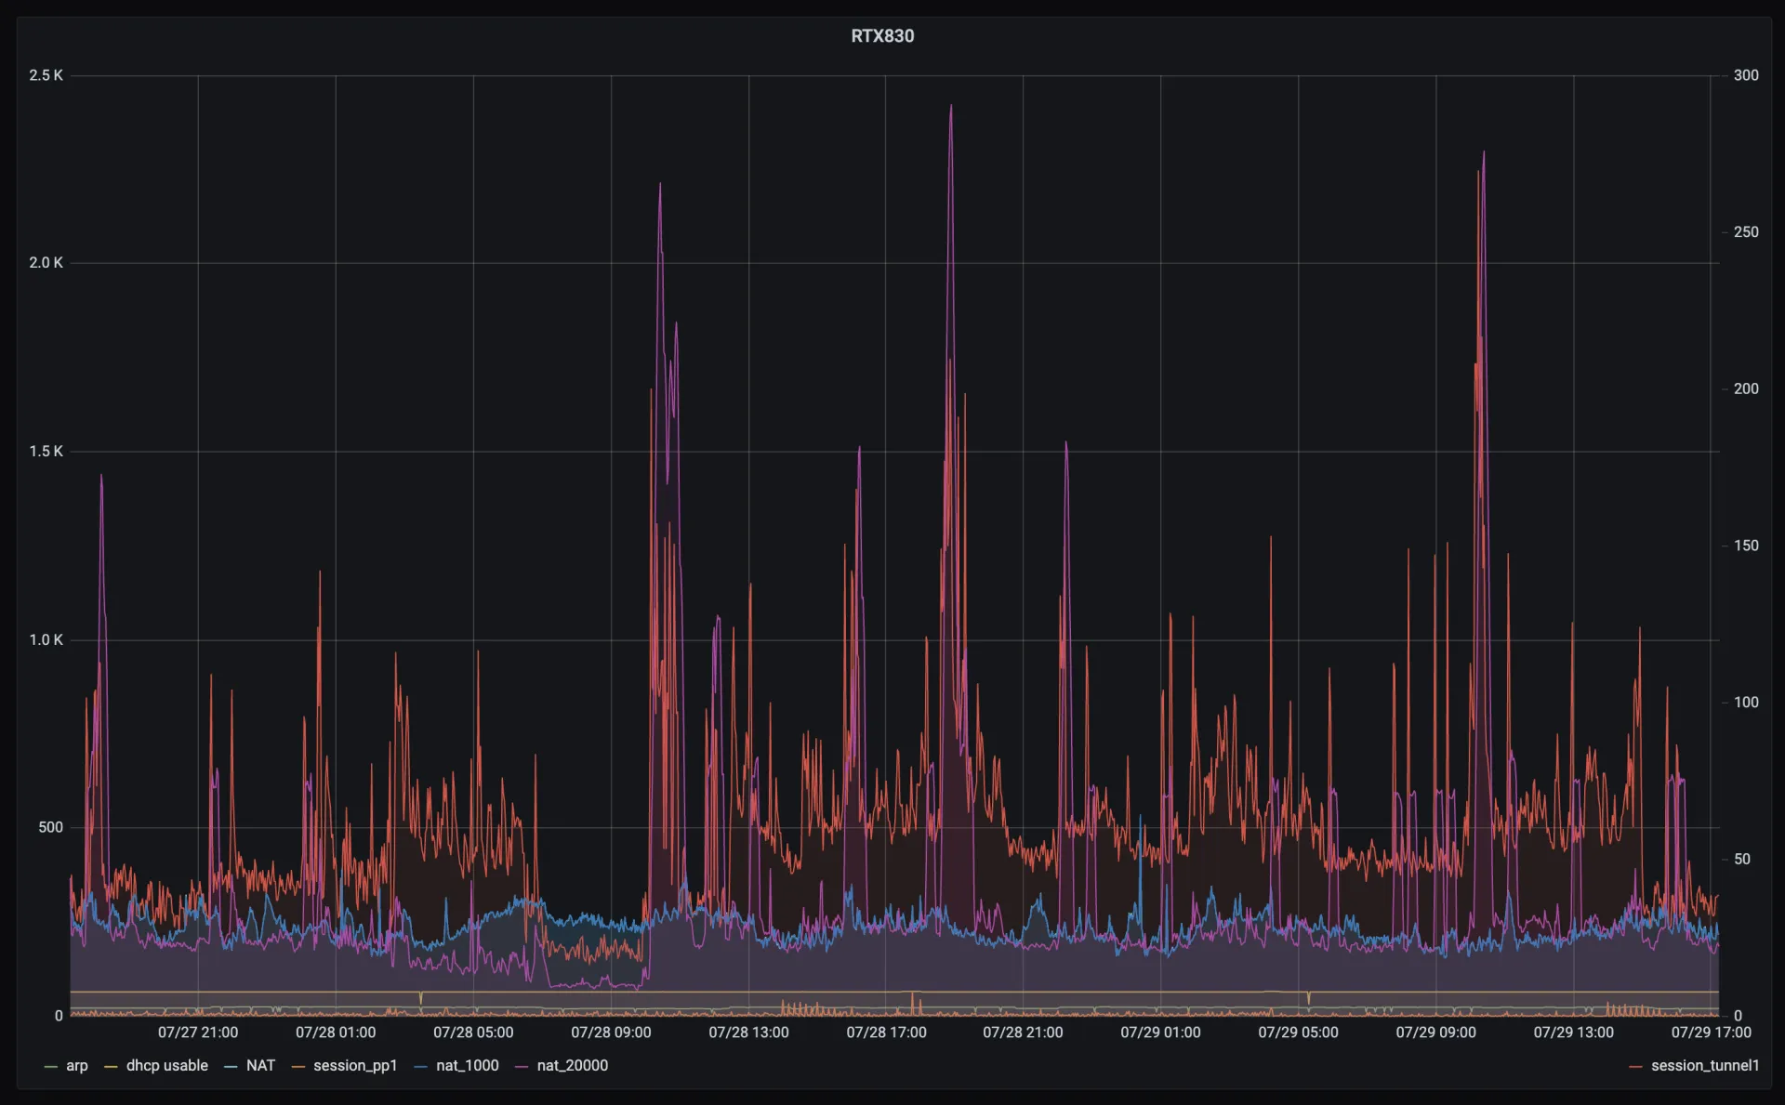Click the nat_1000 legend label
1785x1105 pixels.
468,1066
